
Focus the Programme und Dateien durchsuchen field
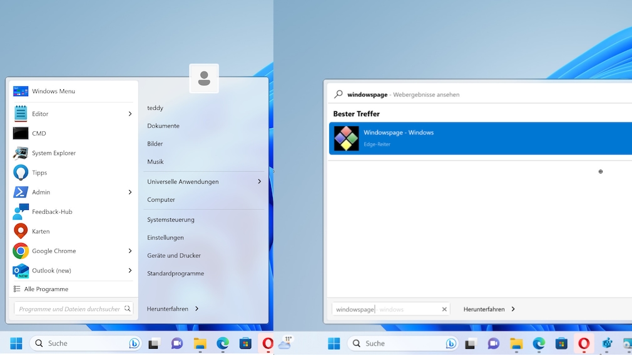69,309
